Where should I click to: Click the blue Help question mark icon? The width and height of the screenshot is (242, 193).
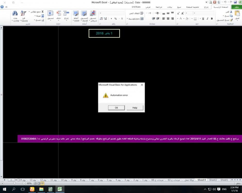pyautogui.click(x=2, y=7)
